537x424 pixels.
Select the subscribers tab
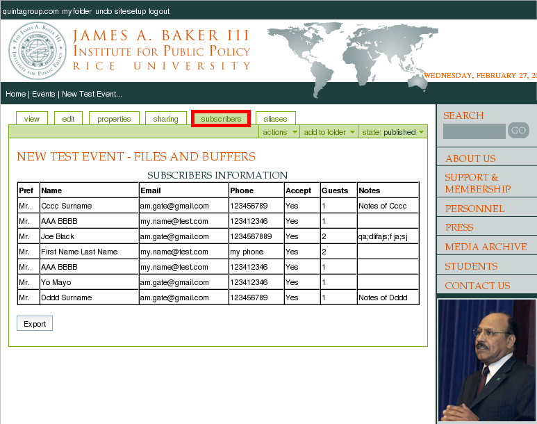221,119
